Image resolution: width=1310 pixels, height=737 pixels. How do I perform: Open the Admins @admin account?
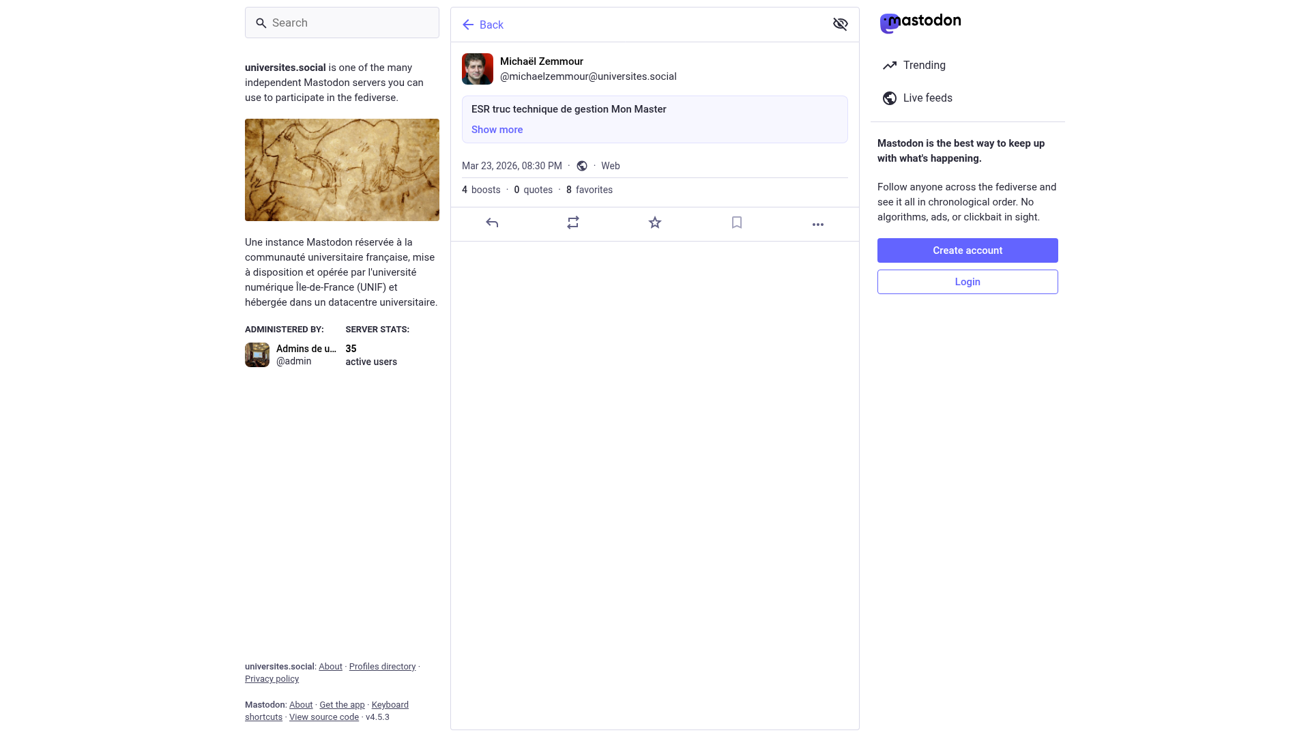coord(291,355)
